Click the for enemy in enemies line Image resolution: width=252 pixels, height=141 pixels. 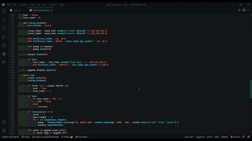(41, 47)
